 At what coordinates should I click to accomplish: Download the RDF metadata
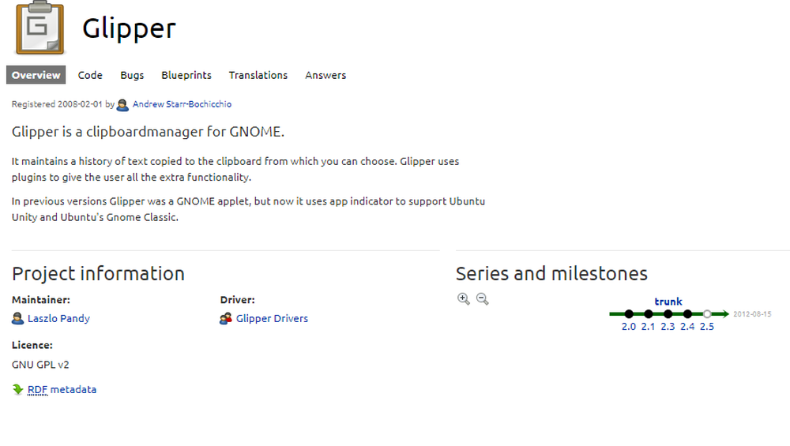tap(62, 390)
